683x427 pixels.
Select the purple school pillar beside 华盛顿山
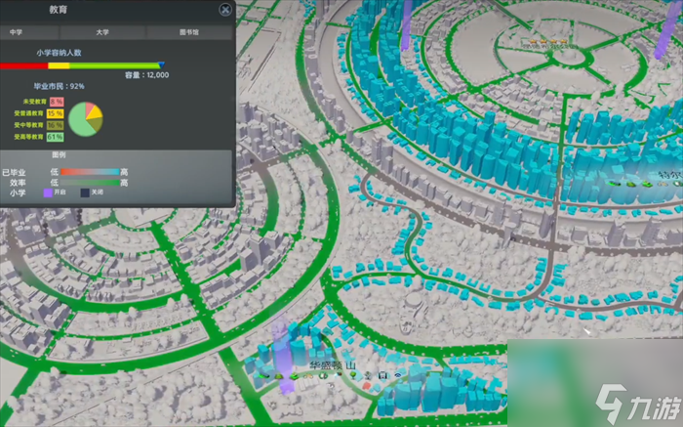(x=283, y=356)
